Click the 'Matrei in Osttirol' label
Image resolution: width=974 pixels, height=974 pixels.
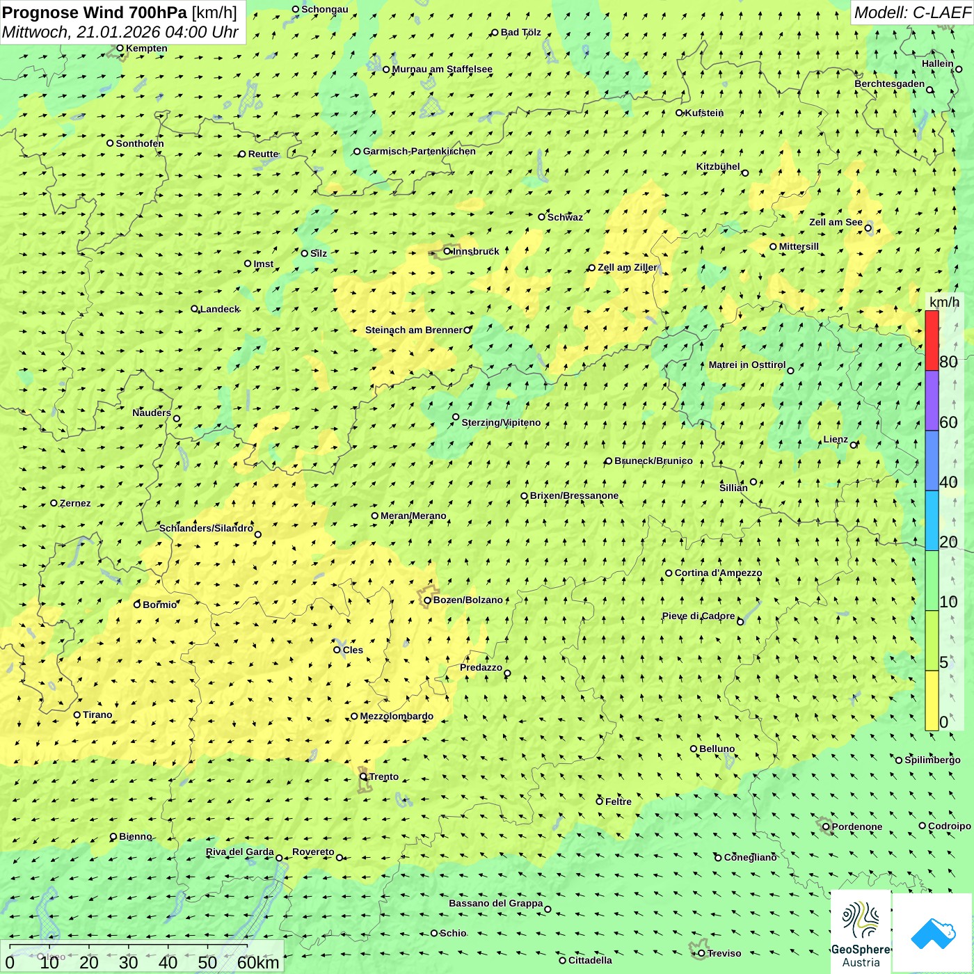(747, 365)
